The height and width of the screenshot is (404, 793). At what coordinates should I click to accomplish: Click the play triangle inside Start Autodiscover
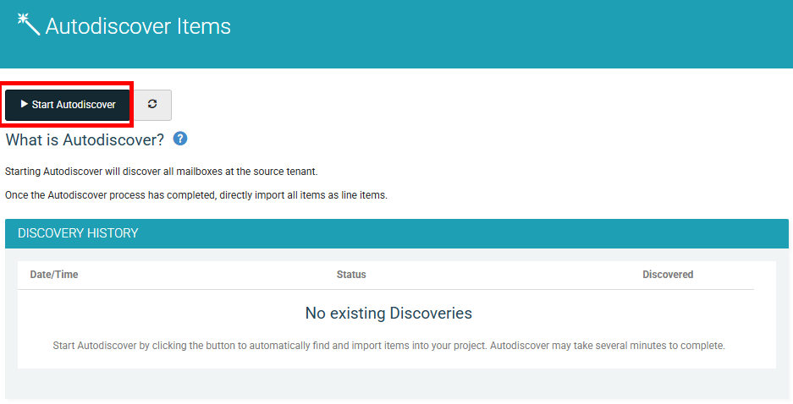coord(24,104)
